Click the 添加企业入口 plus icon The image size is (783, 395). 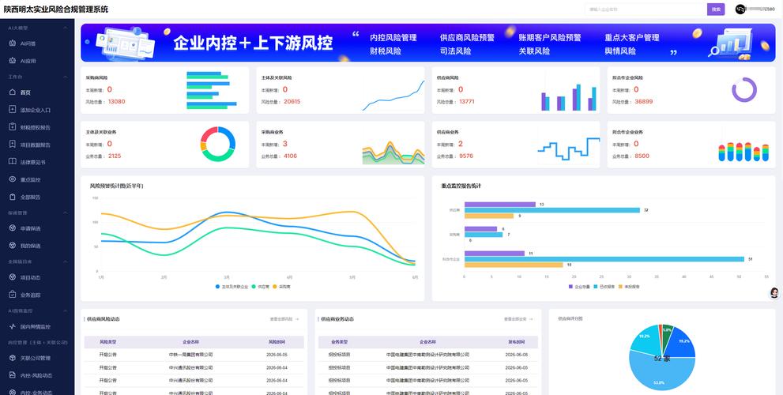pos(13,109)
